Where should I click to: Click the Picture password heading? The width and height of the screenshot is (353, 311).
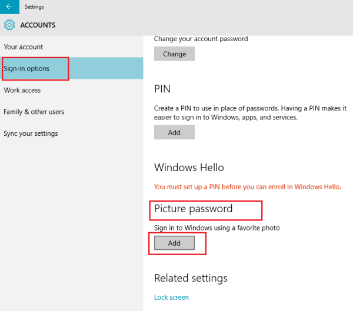tap(194, 209)
